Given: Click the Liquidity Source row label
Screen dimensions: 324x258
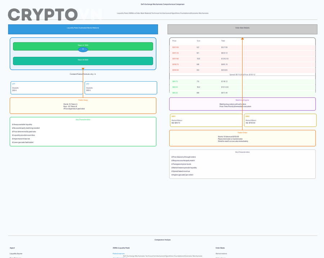Looking at the screenshot, I should click(x=16, y=253).
